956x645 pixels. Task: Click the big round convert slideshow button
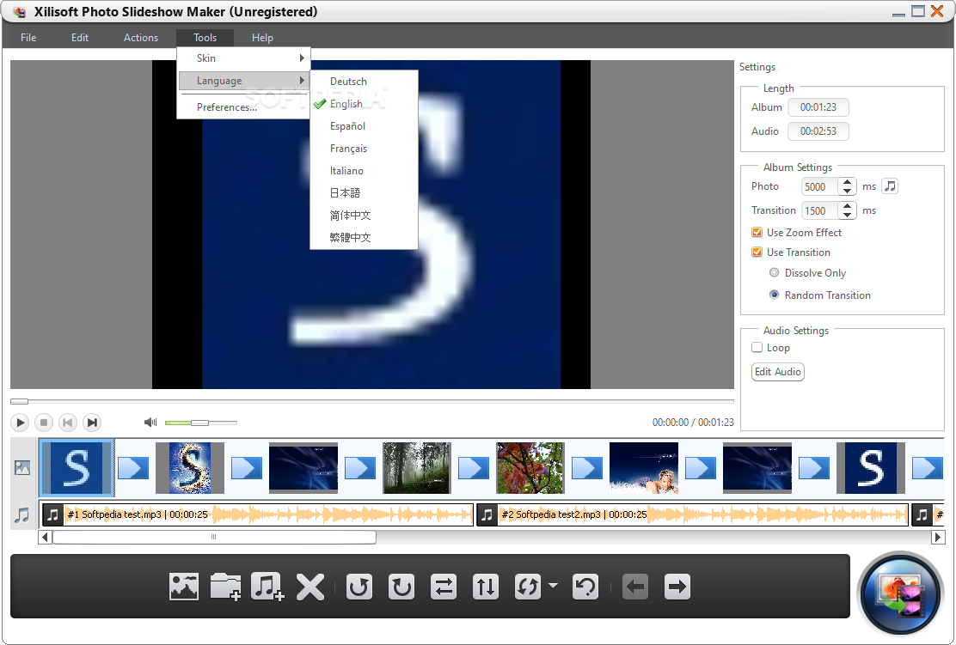coord(900,593)
